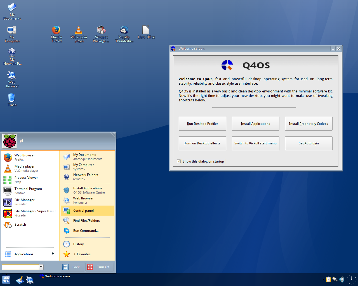Open the Trash desktop icon
Viewport: 358px width, 286px height.
pyautogui.click(x=12, y=100)
